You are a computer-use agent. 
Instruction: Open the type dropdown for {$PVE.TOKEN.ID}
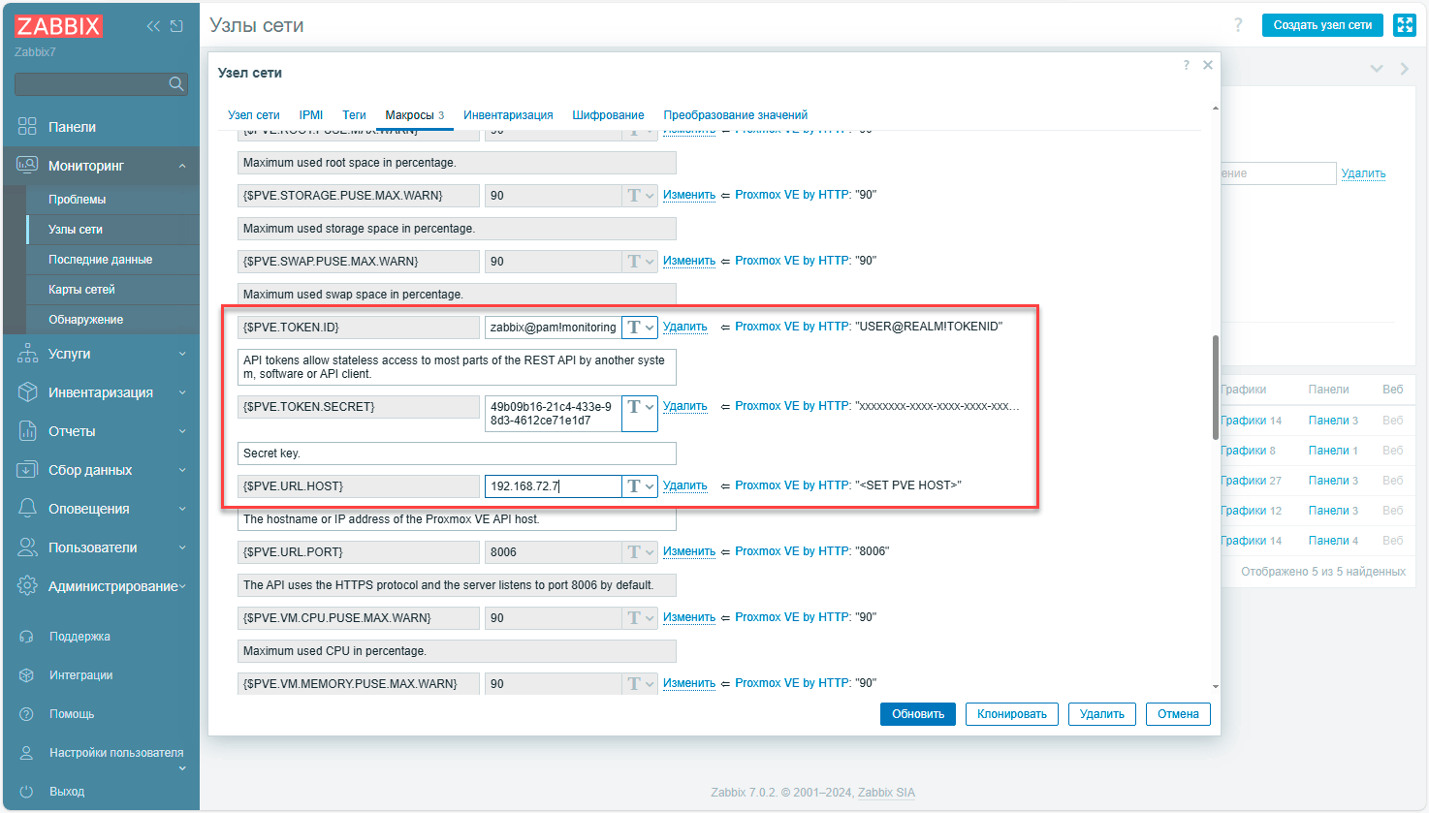640,328
